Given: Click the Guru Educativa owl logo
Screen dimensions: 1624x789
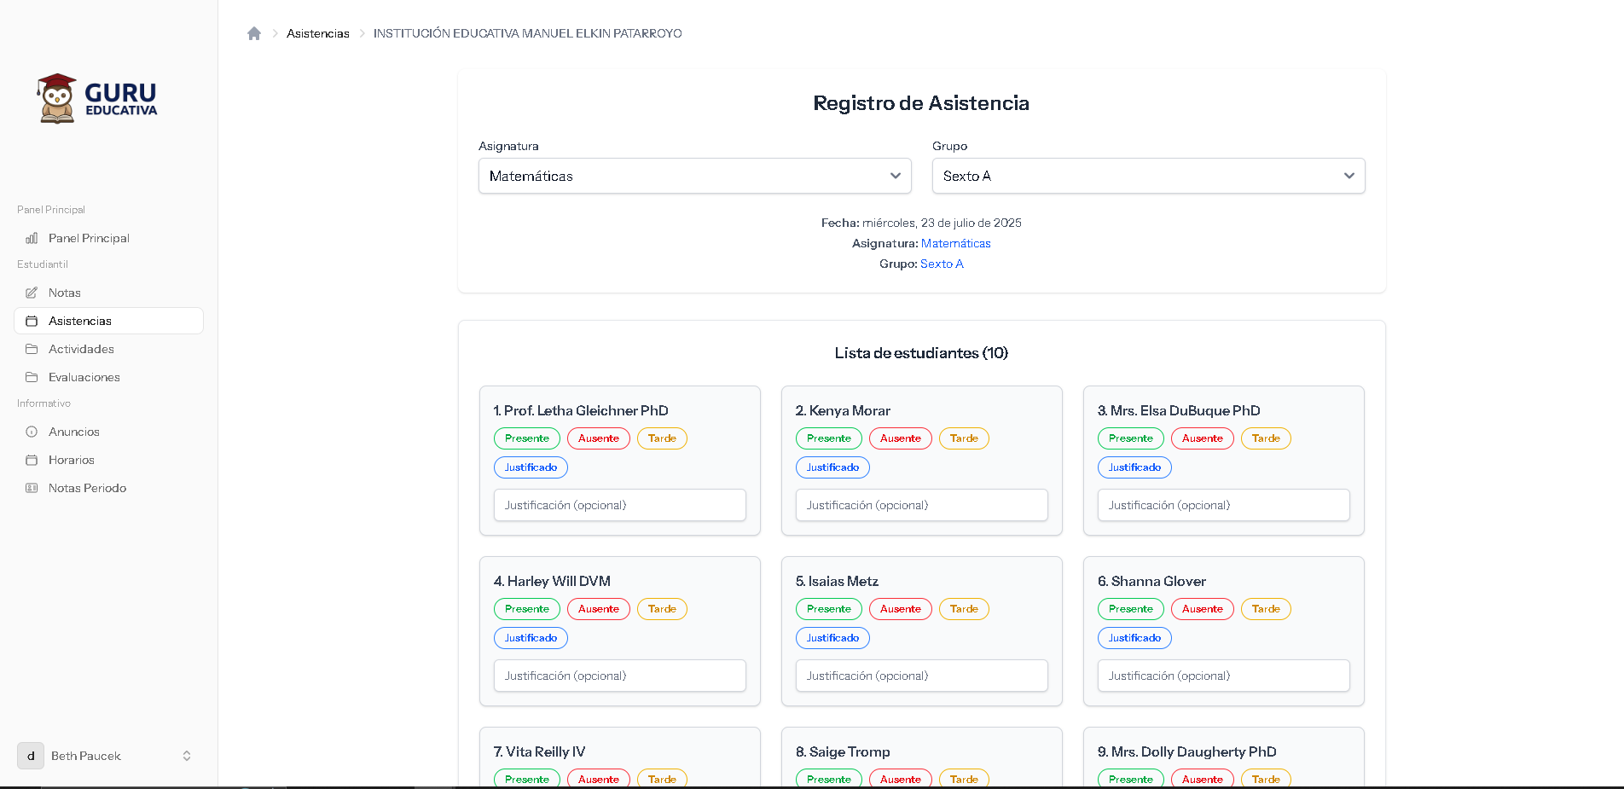Looking at the screenshot, I should pyautogui.click(x=57, y=98).
